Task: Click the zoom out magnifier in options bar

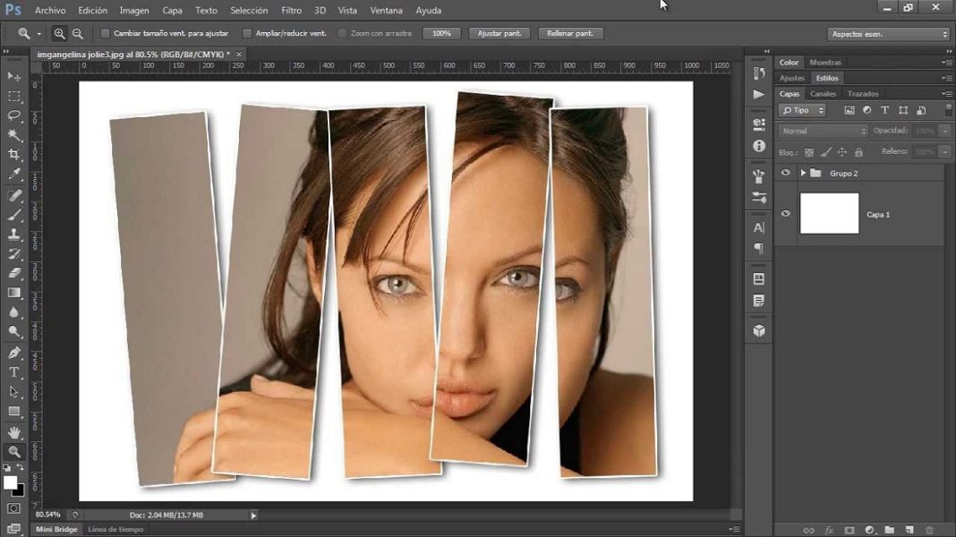Action: pyautogui.click(x=78, y=33)
